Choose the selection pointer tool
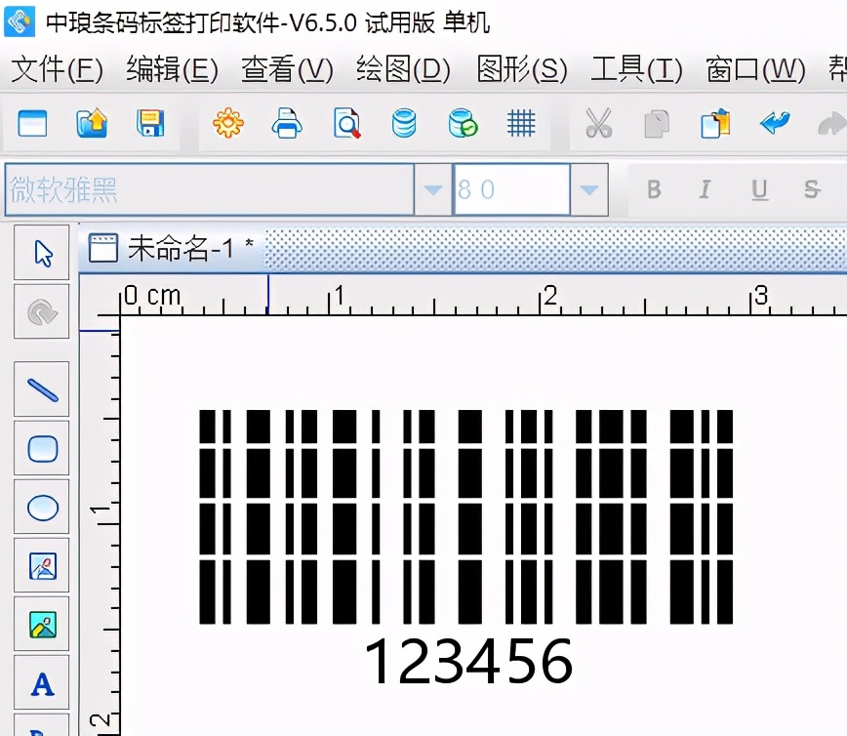Screen dimensions: 847x736 (42, 253)
